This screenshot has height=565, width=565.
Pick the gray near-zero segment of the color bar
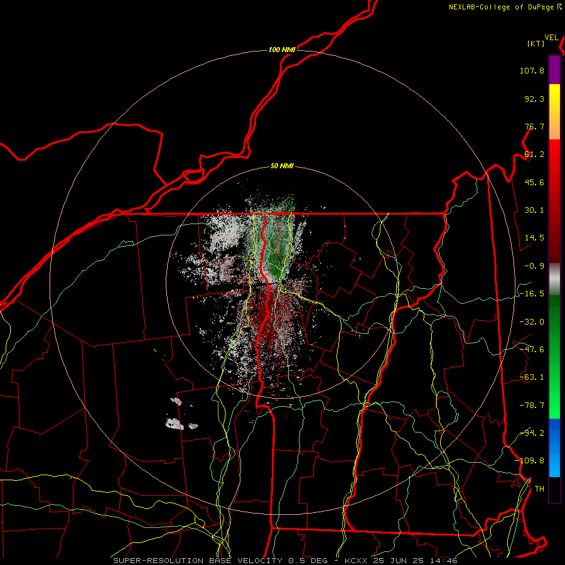554,279
